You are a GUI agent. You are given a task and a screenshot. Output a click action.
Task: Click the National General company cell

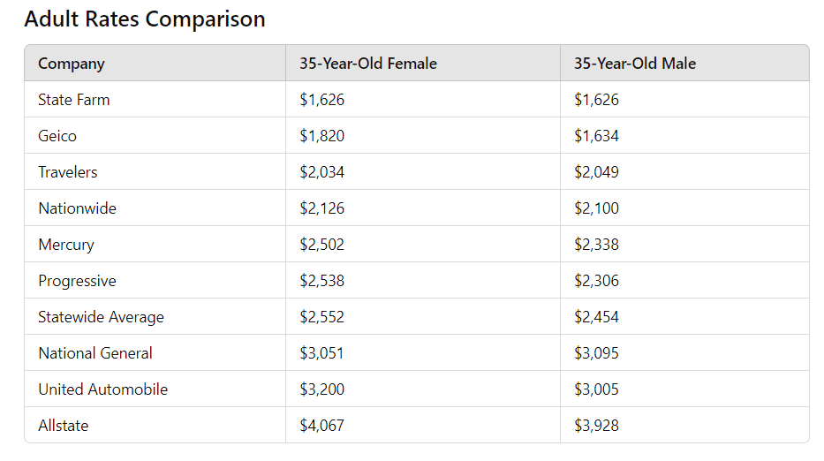(95, 353)
